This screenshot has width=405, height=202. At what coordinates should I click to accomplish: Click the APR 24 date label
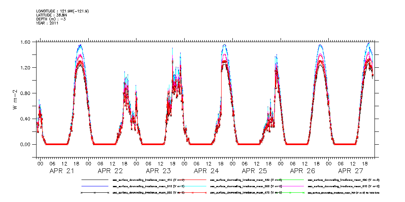(x=206, y=171)
